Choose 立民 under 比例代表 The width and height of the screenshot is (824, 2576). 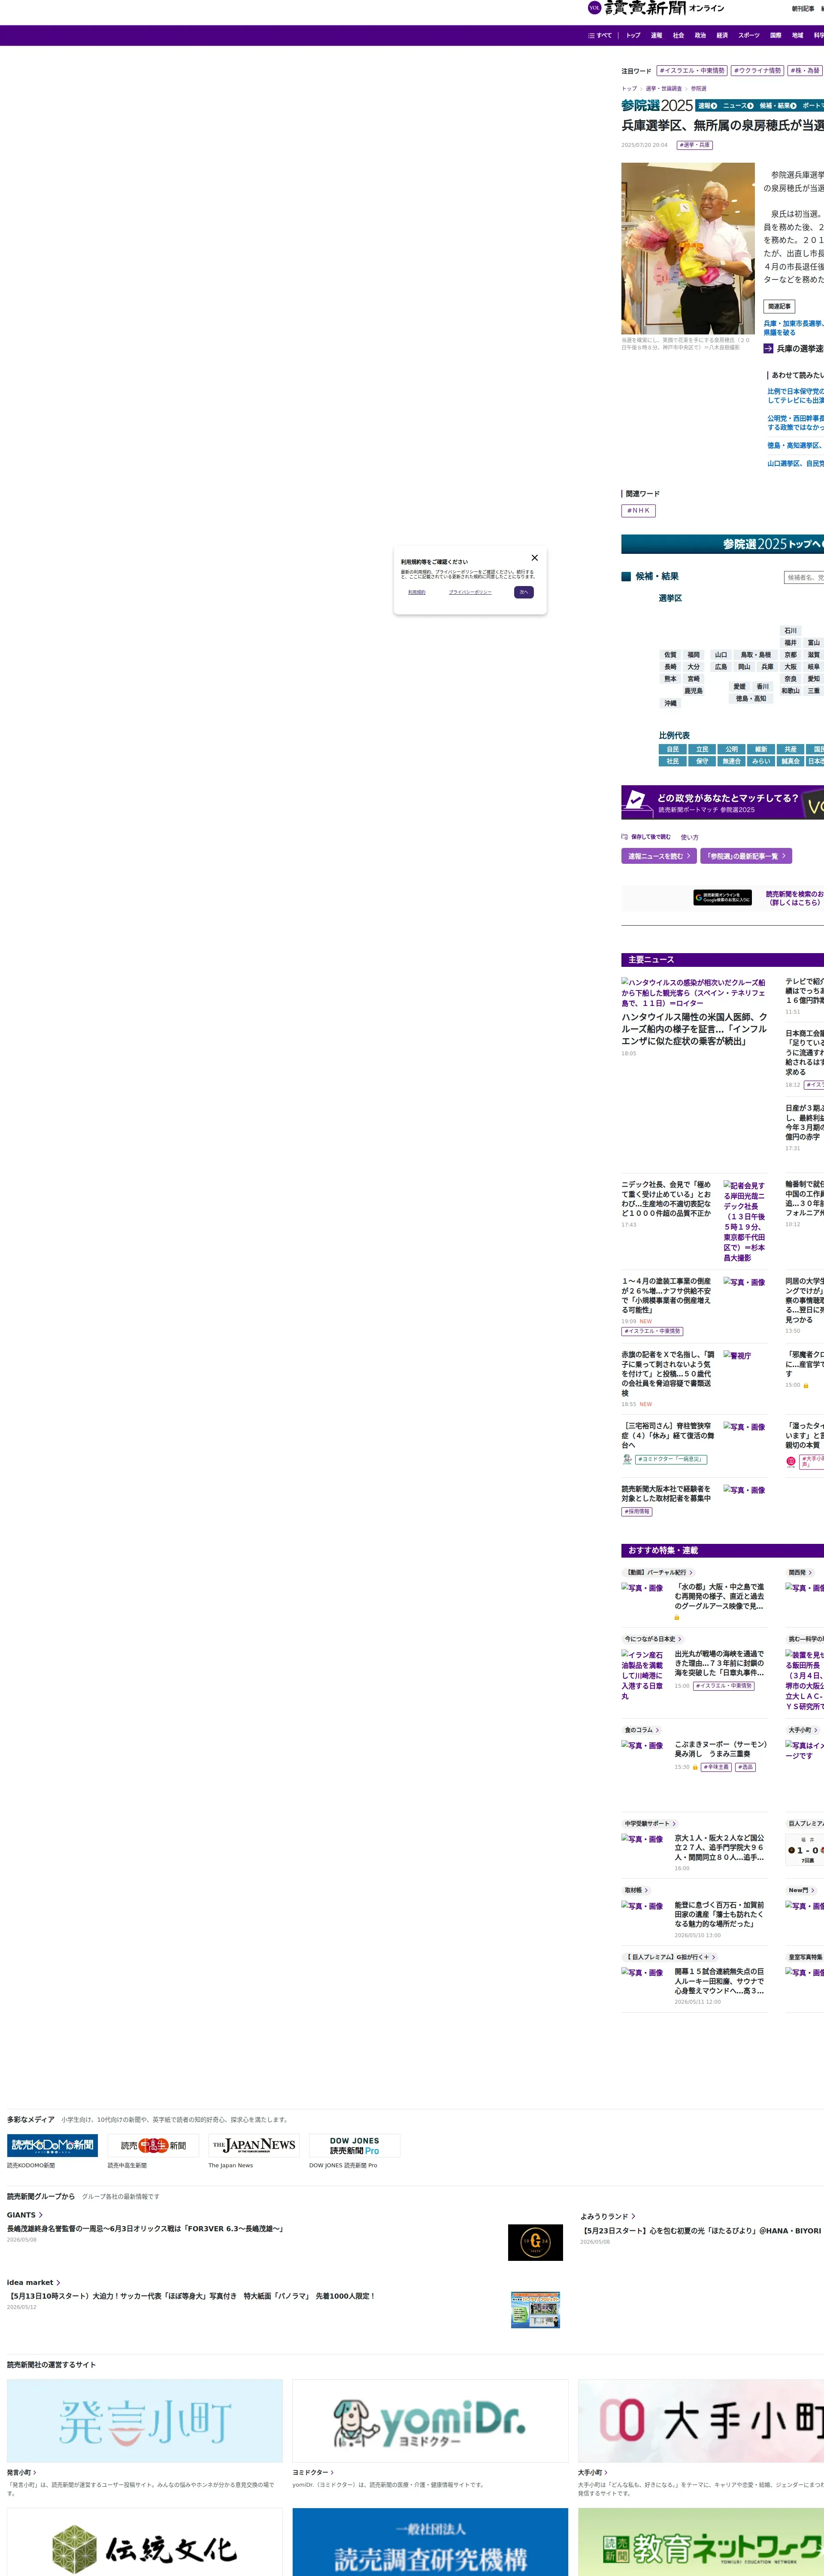(x=702, y=749)
